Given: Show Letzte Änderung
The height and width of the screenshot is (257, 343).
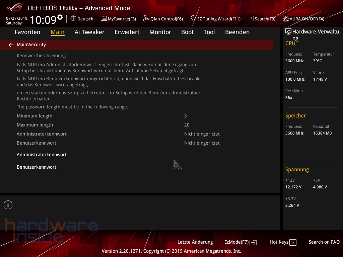Looking at the screenshot, I should click(195, 242).
